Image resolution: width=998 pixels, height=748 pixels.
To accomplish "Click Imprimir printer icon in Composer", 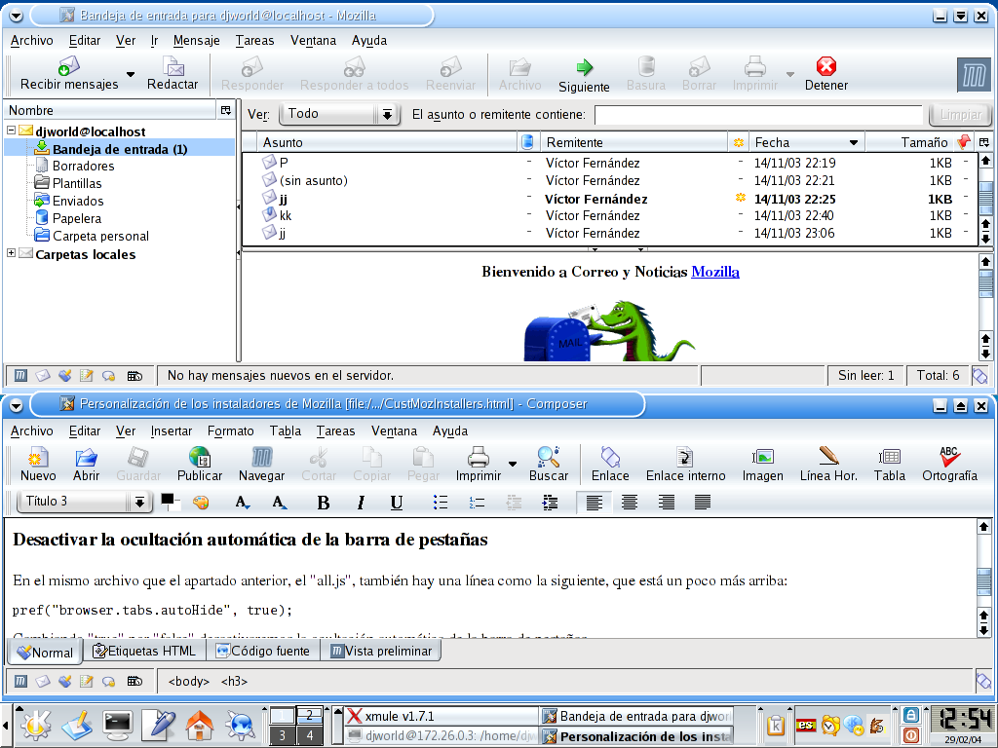I will pos(478,465).
